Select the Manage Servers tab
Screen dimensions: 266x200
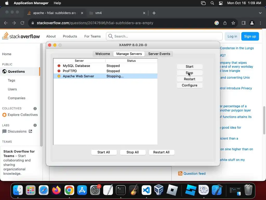coord(129,54)
